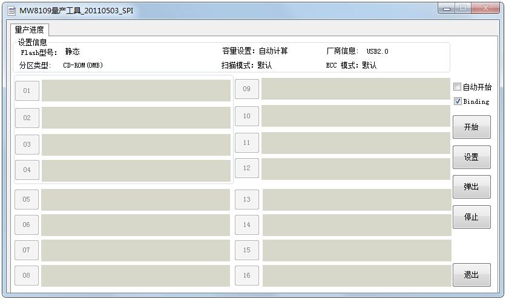Click the Flash型号 value 静态

[x=72, y=52]
